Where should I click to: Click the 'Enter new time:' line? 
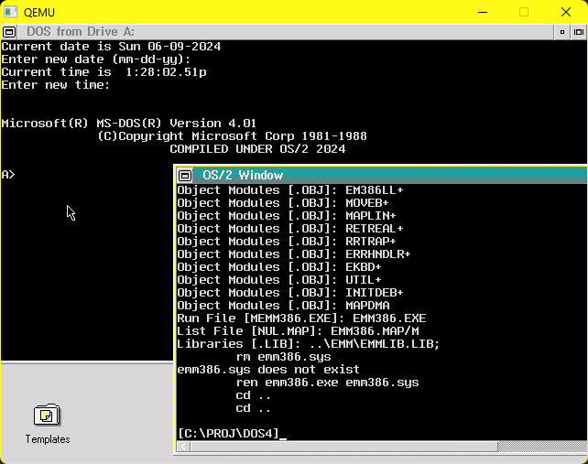56,85
